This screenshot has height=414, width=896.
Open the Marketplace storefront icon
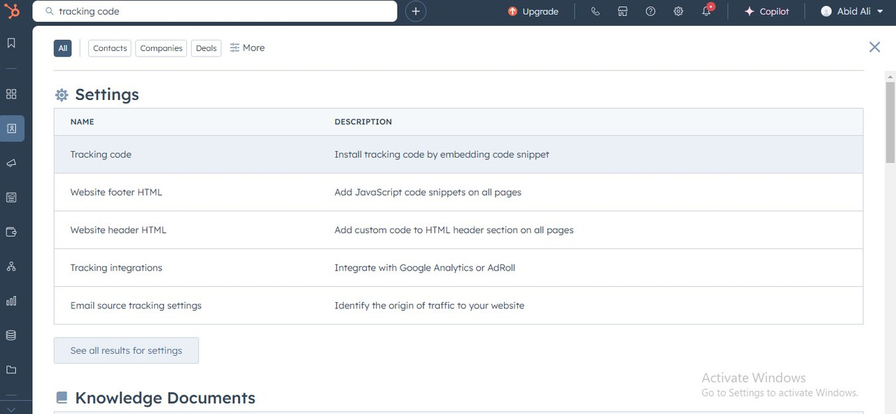click(622, 11)
